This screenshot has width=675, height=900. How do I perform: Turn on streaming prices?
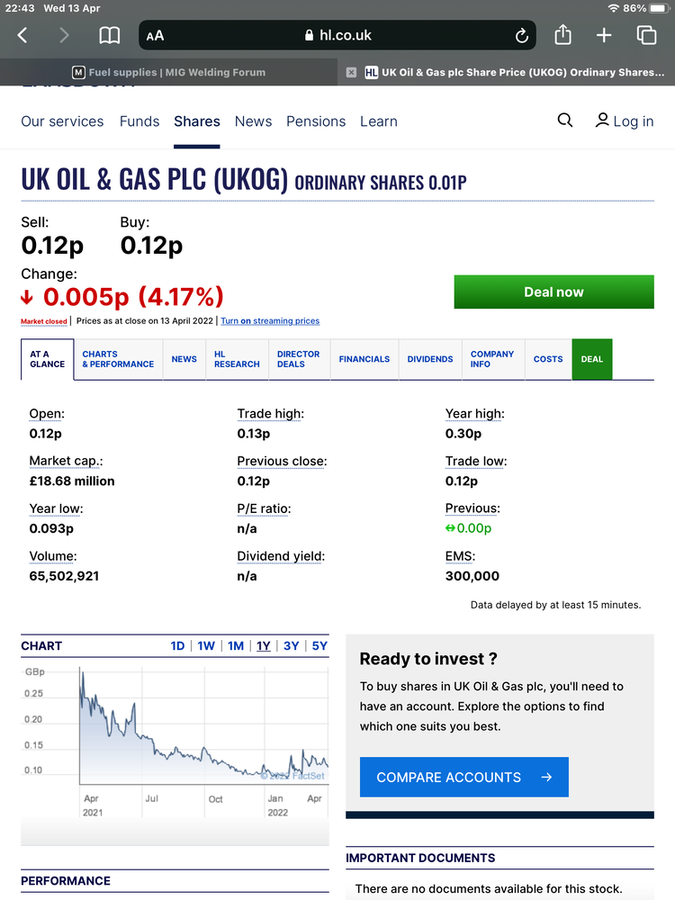click(270, 321)
